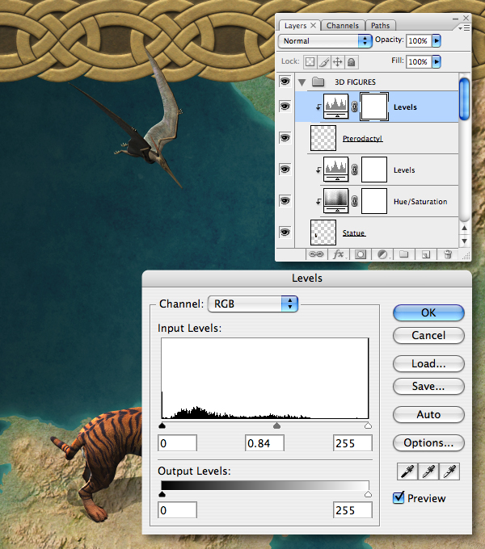Click the Options... button
The height and width of the screenshot is (549, 485).
tap(428, 443)
